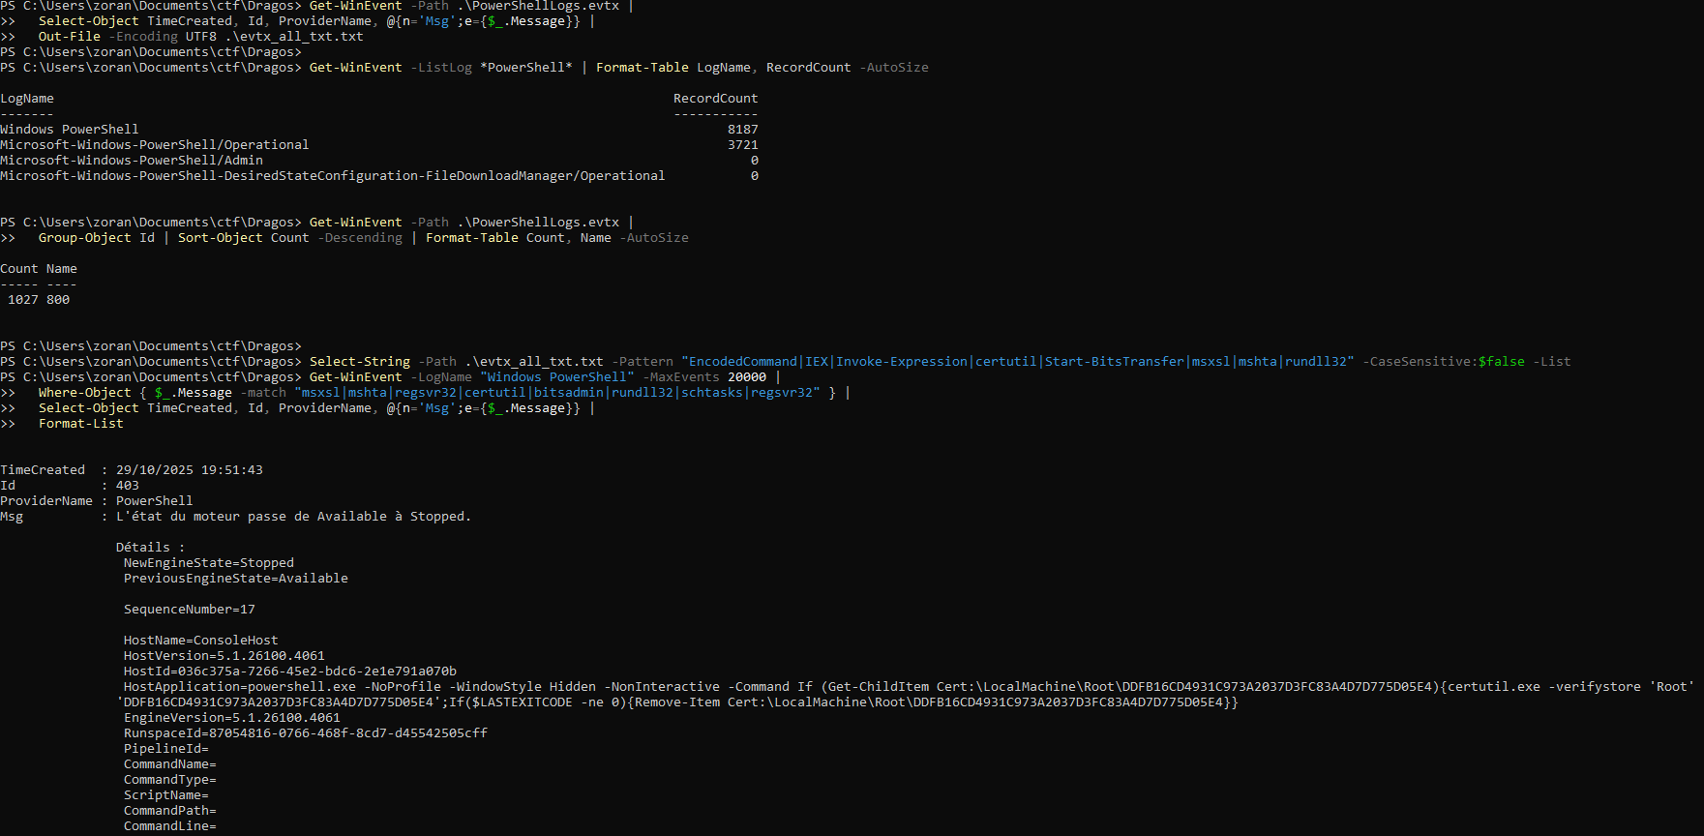Click the 'NewEngineState=Stopped' line

click(209, 562)
